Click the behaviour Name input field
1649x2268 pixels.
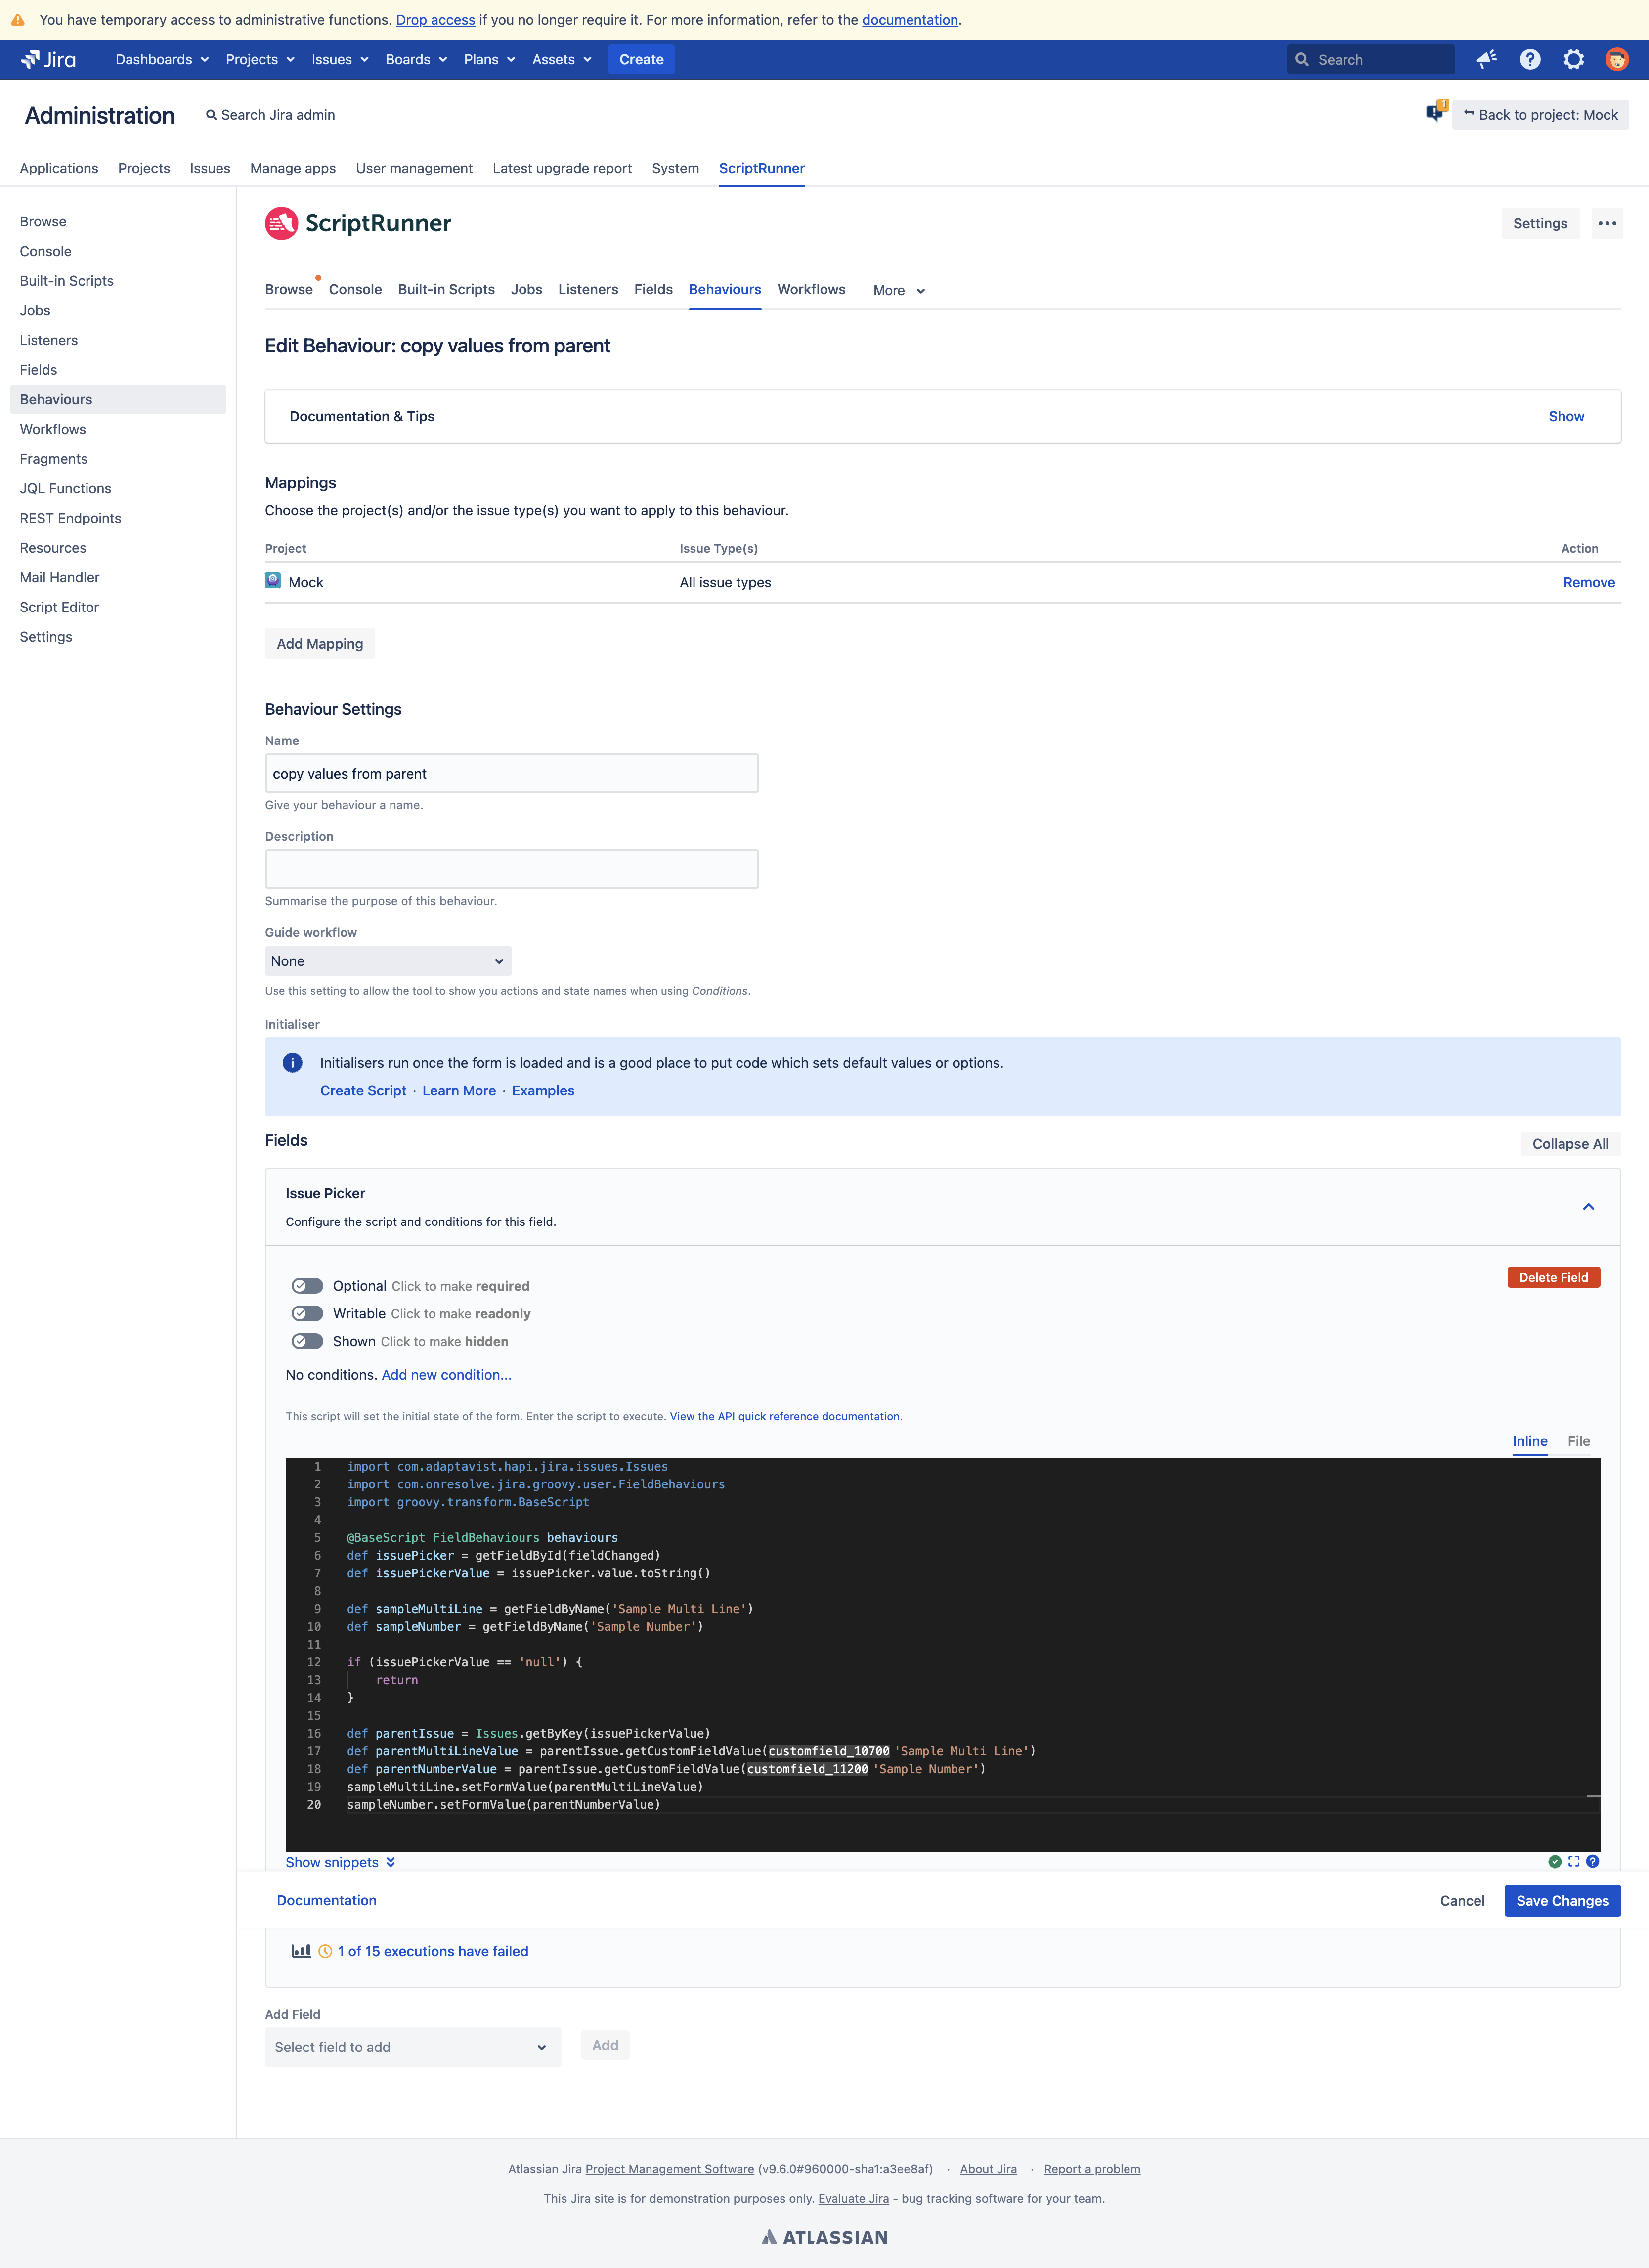coord(511,772)
